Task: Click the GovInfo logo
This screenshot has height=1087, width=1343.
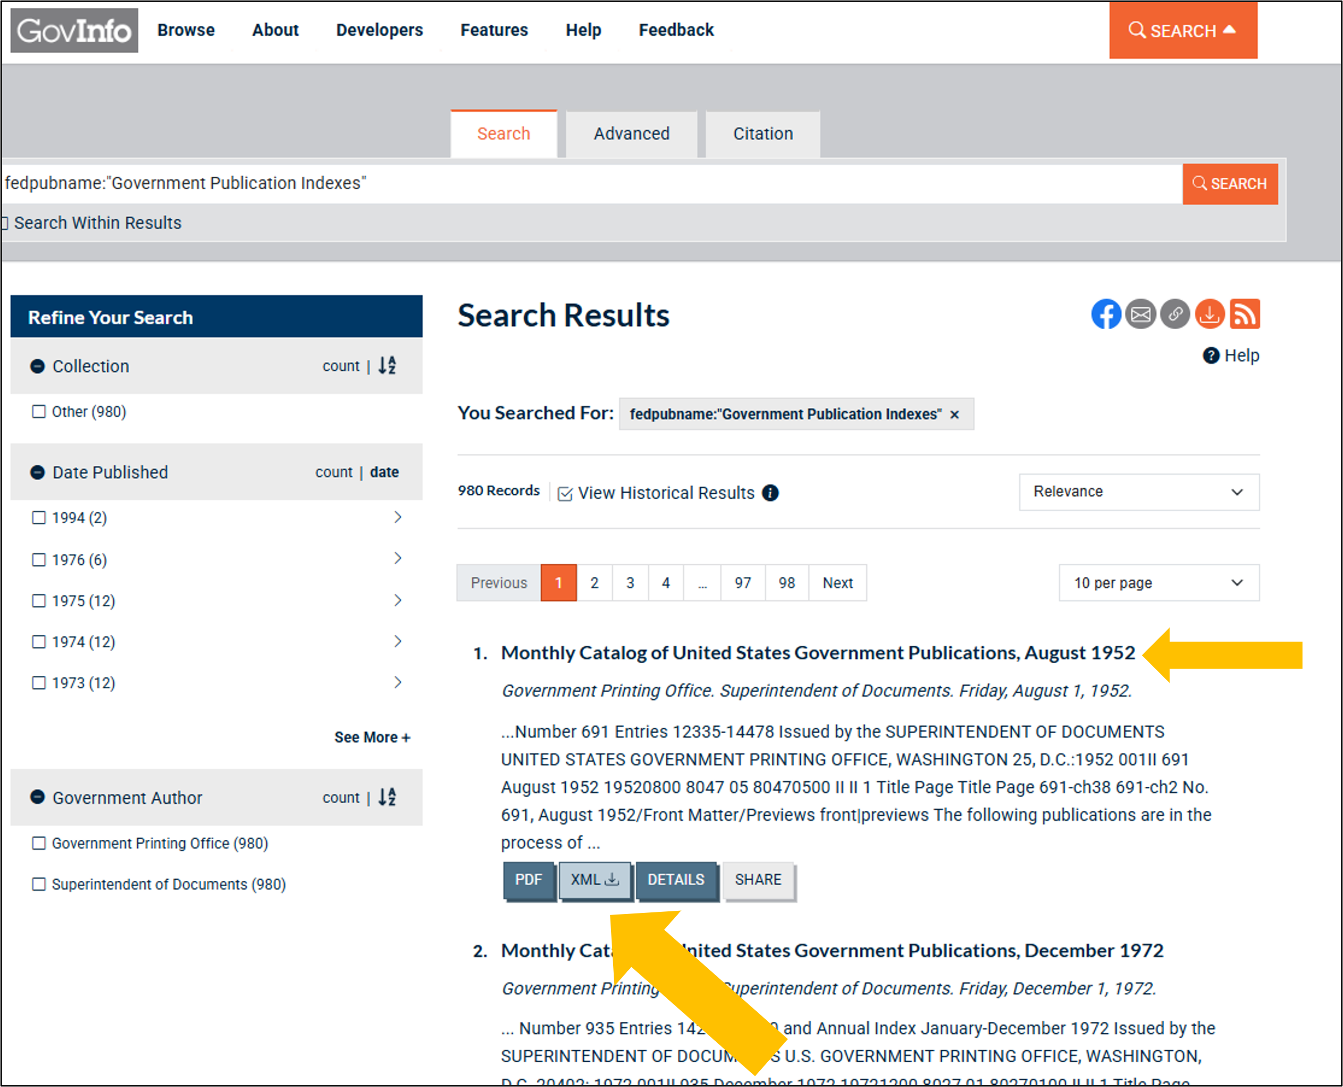Action: pos(73,29)
